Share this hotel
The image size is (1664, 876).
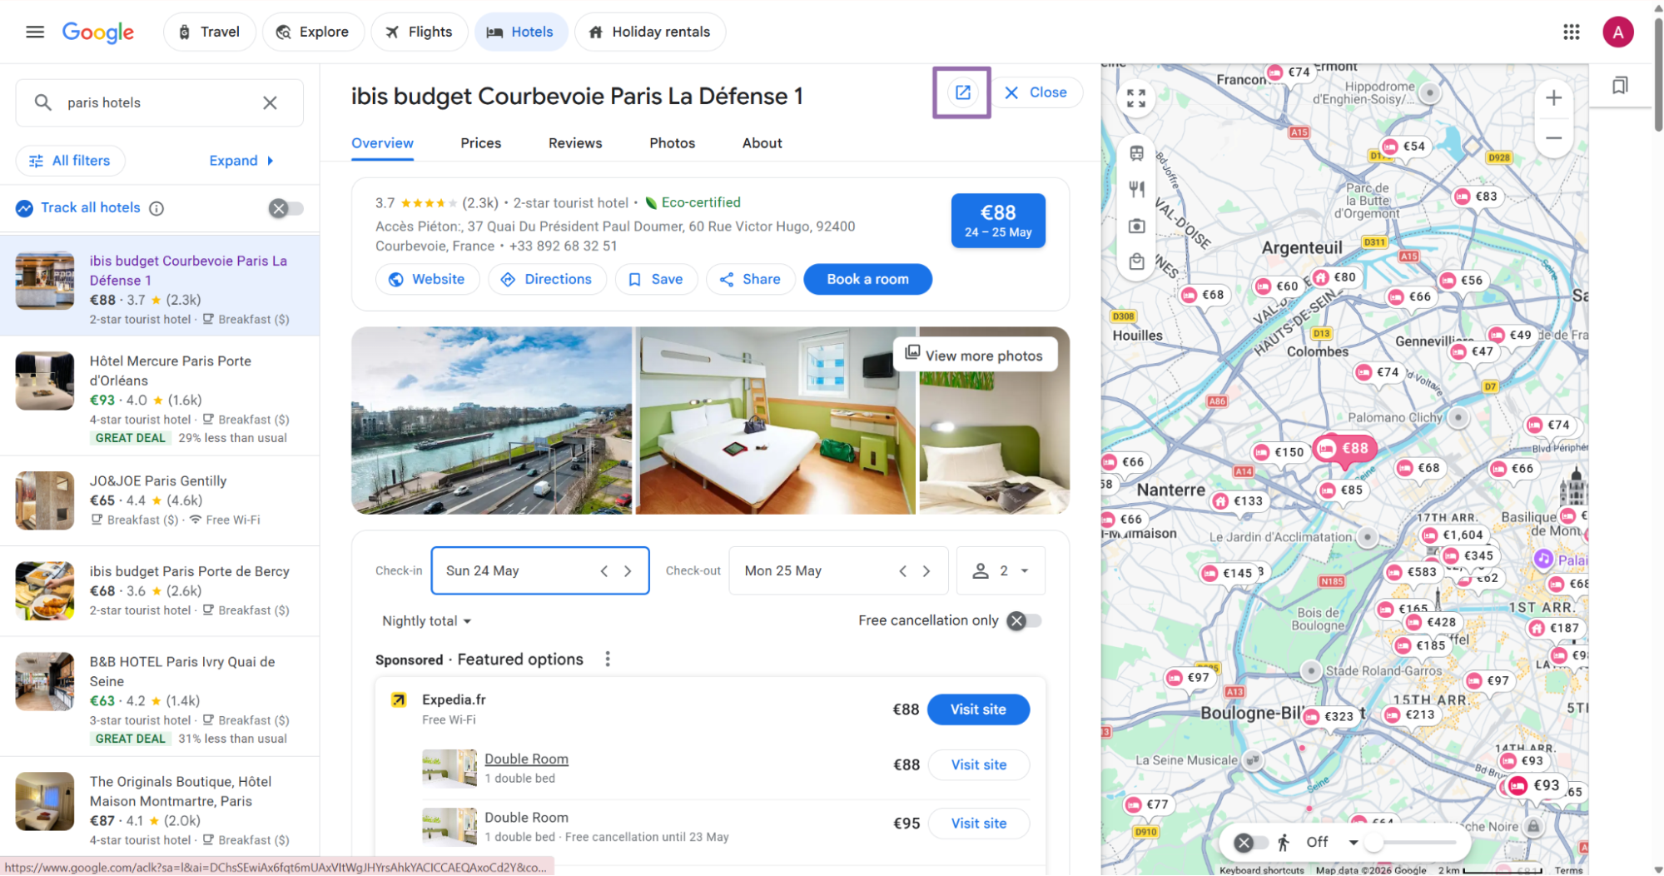tap(750, 280)
